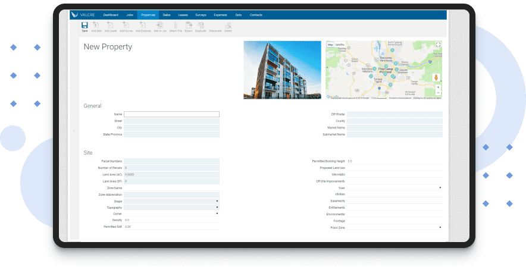Open the Expenses tab
Screen dimensions: 526x270
pyautogui.click(x=220, y=15)
